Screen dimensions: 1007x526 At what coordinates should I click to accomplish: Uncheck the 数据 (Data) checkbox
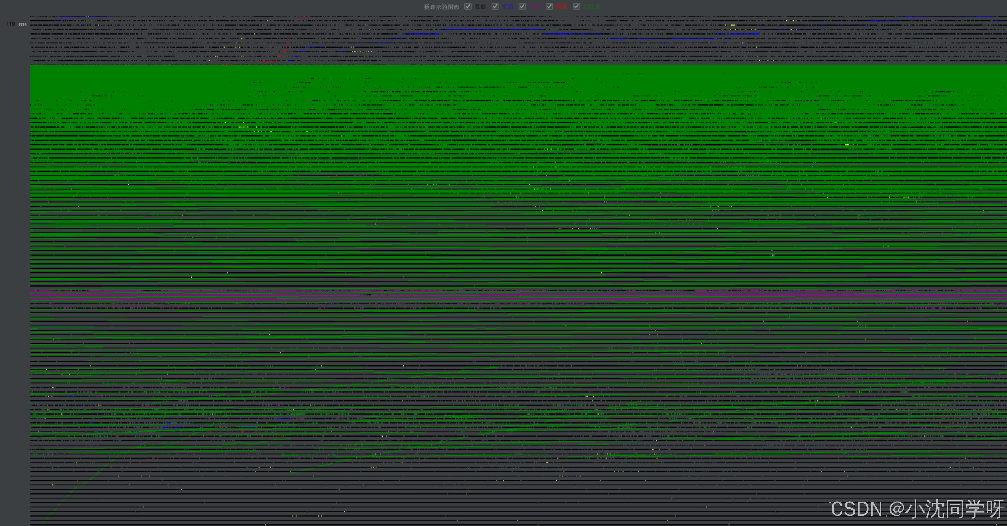coord(468,6)
